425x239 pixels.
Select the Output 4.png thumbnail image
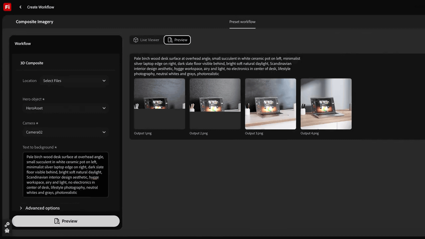326,104
